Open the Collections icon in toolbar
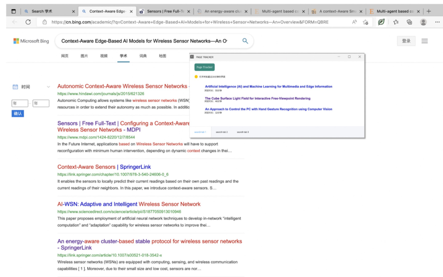 click(409, 22)
